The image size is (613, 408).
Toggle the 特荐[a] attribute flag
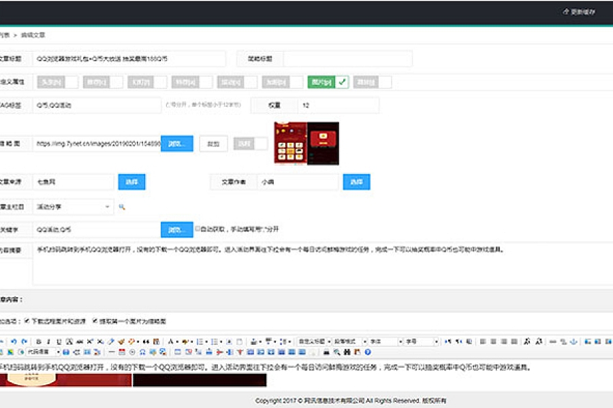click(x=192, y=82)
